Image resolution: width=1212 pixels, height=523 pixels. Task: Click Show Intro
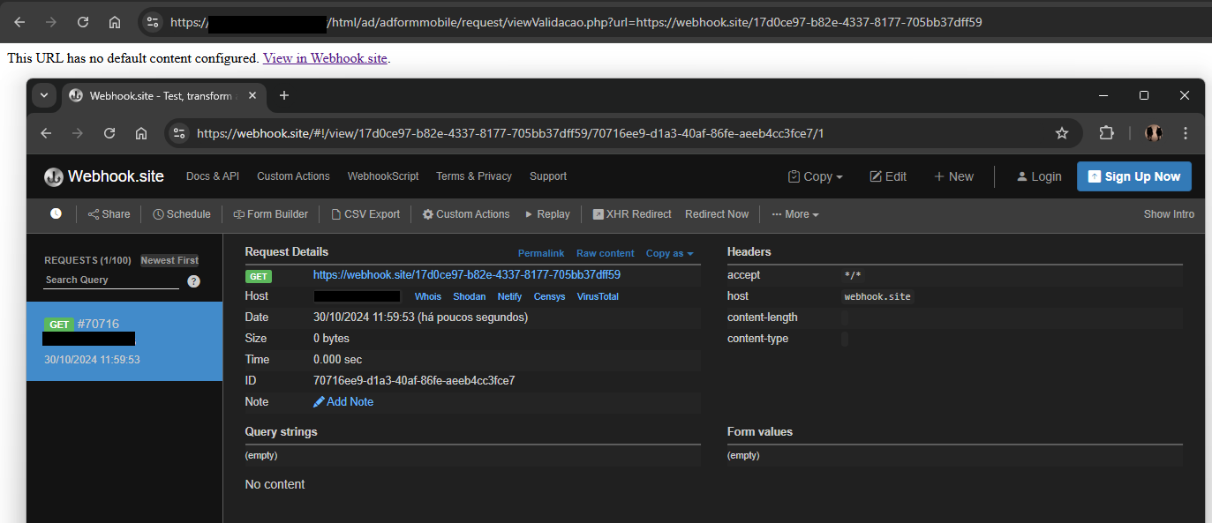pyautogui.click(x=1169, y=214)
